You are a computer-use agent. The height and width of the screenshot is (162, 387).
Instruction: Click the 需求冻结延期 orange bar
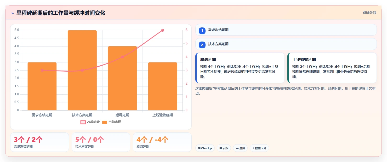click(x=42, y=86)
